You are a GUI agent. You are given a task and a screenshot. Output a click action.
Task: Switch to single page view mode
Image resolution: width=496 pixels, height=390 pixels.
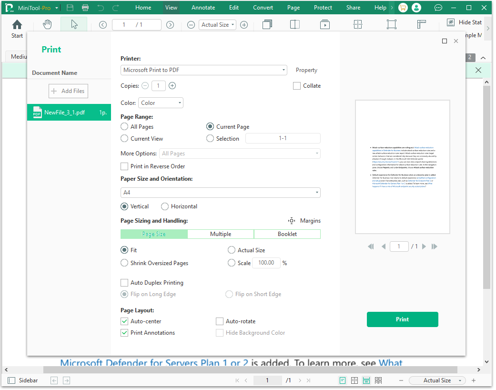(x=343, y=380)
